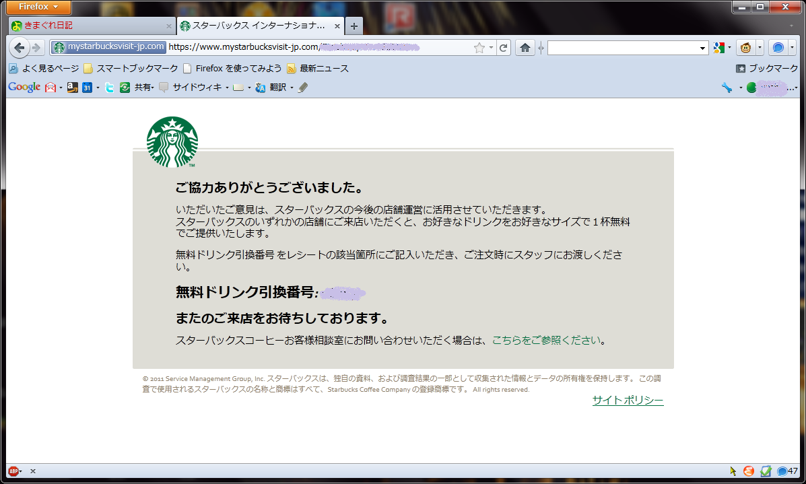This screenshot has height=484, width=806.
Task: Click the Google search engine icon
Action: coord(718,48)
